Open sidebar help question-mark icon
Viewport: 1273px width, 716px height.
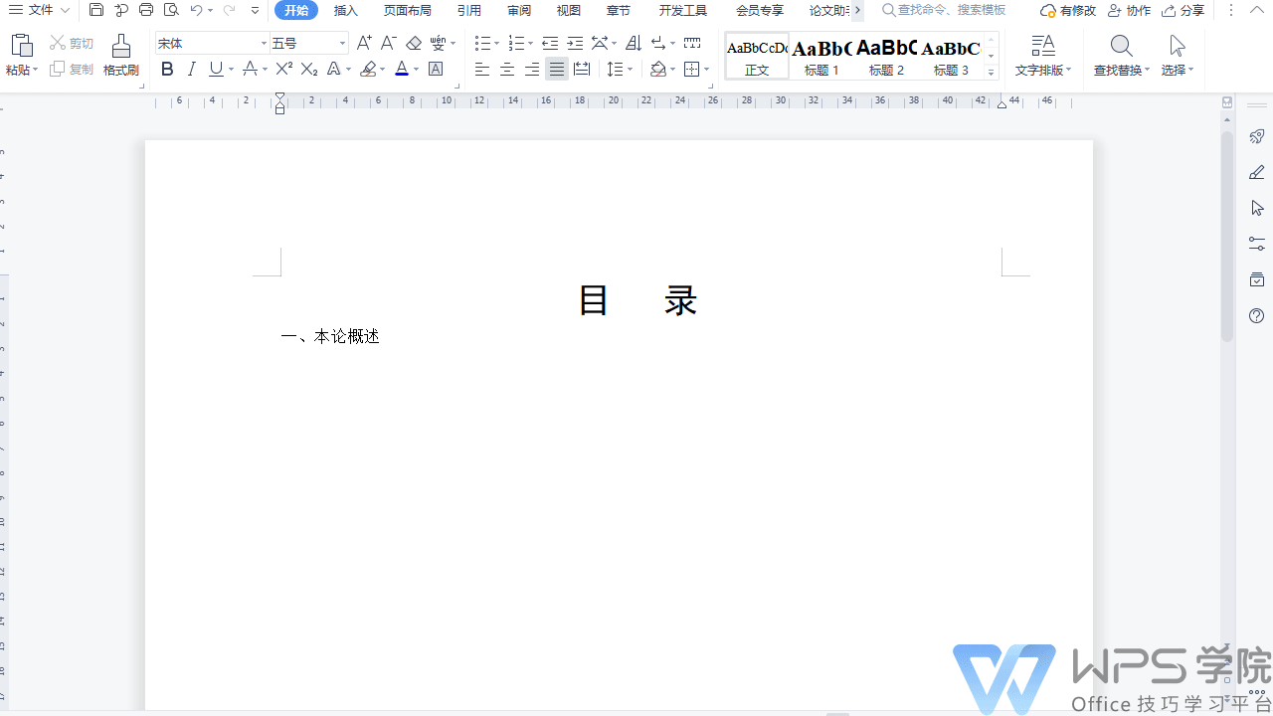(x=1257, y=316)
